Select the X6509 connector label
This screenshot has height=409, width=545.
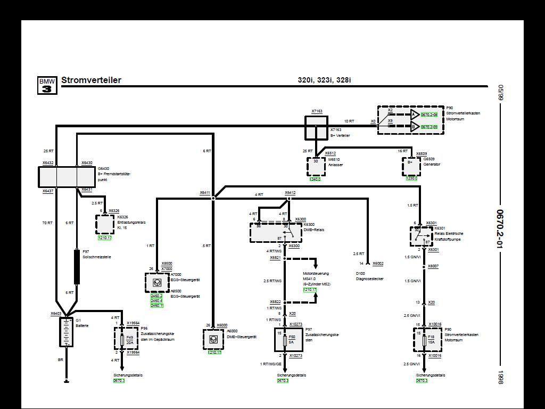click(x=422, y=154)
